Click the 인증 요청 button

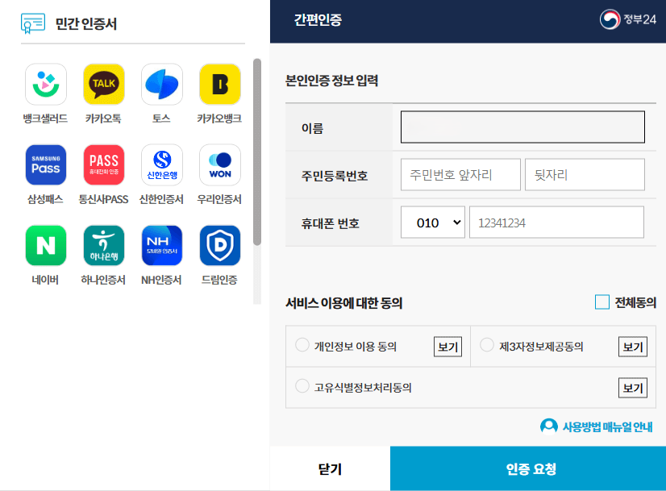pyautogui.click(x=528, y=468)
